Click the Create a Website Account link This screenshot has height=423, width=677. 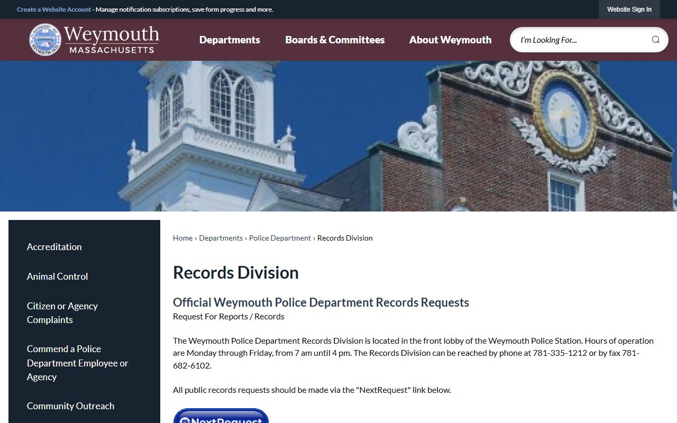54,10
